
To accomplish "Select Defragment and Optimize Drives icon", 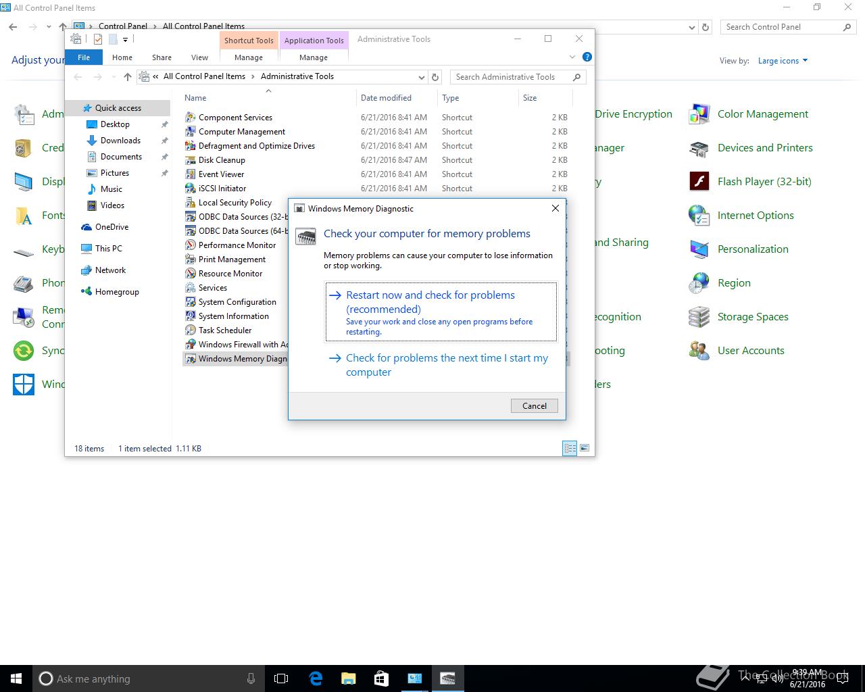I will coord(191,146).
